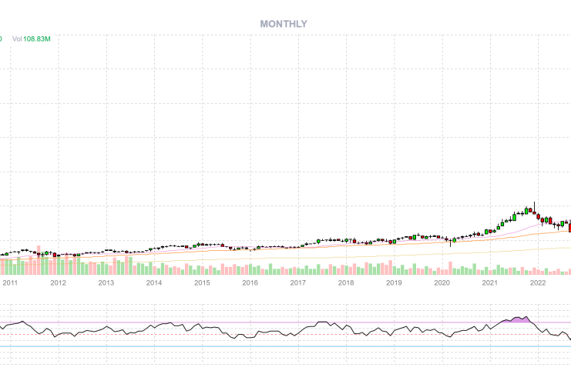571x374 pixels.
Task: Choose the 2018 year axis label
Action: 346,282
